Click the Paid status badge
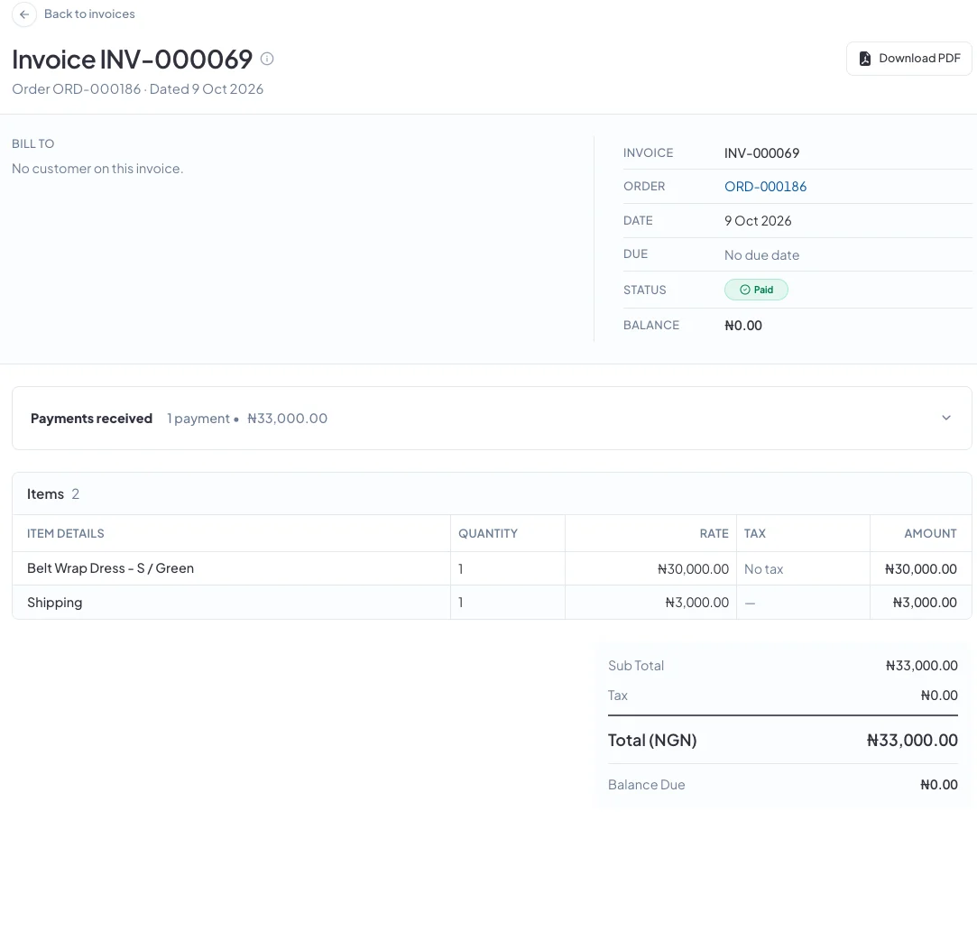The height and width of the screenshot is (931, 977). tap(756, 290)
